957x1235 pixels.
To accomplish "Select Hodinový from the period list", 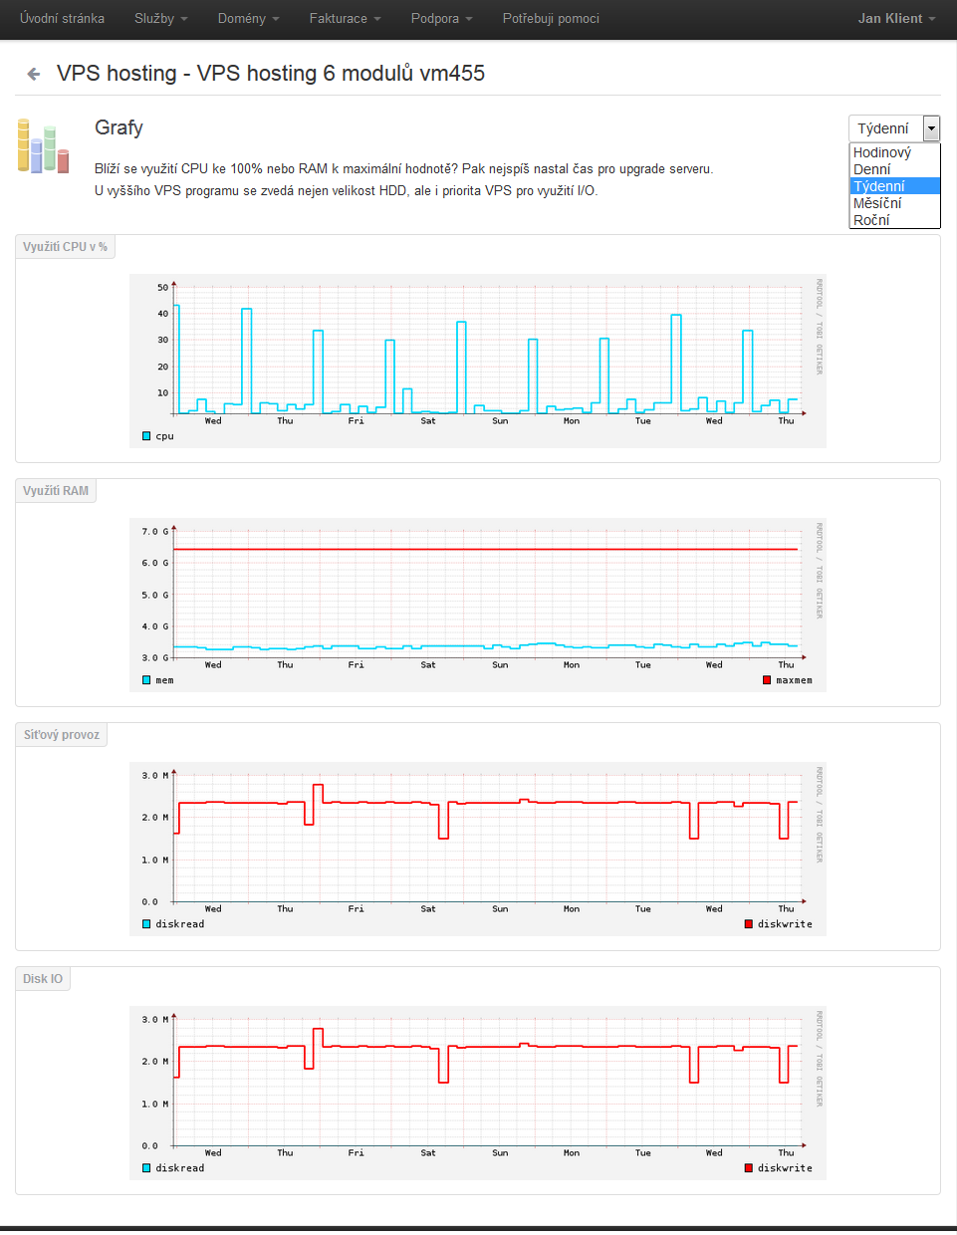I will pos(882,152).
